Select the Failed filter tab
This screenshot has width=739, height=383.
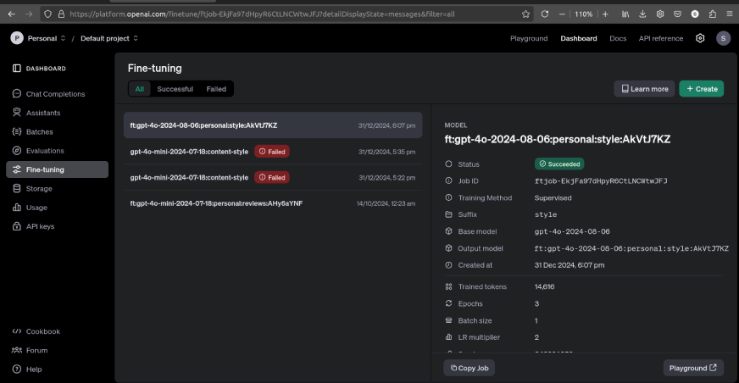[x=216, y=89]
